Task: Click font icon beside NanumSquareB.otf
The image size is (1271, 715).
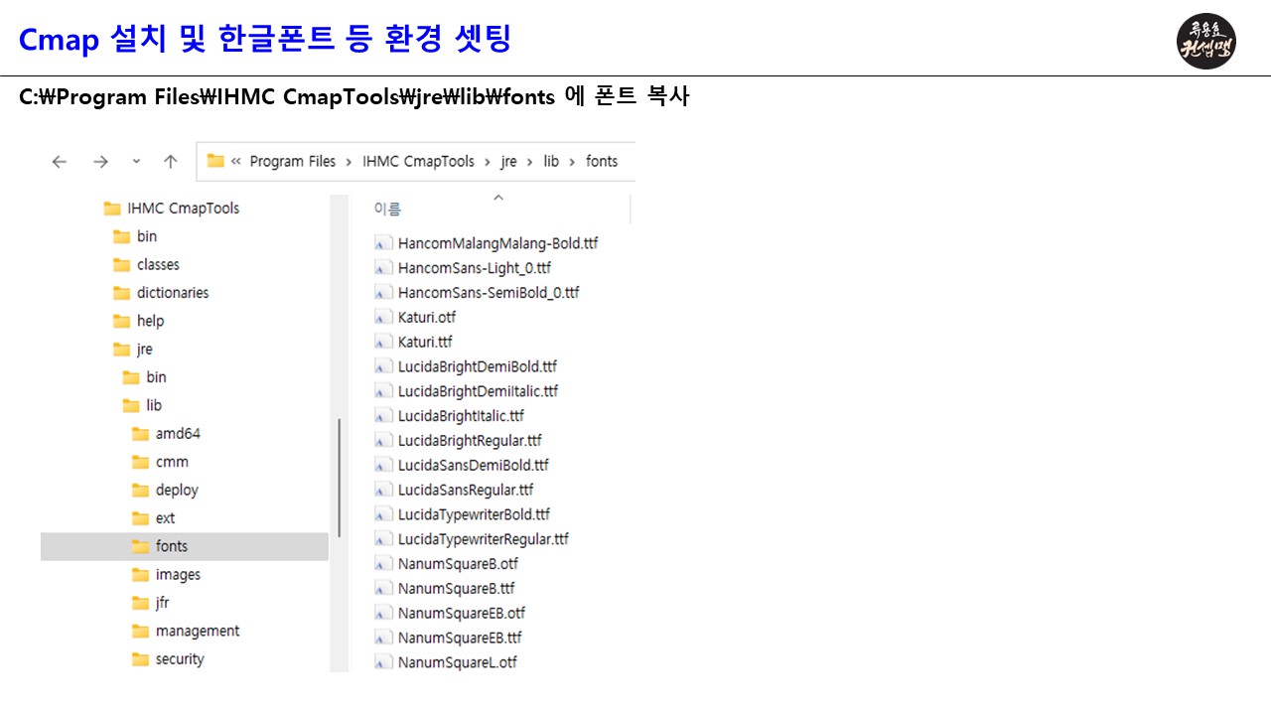Action: (x=382, y=564)
